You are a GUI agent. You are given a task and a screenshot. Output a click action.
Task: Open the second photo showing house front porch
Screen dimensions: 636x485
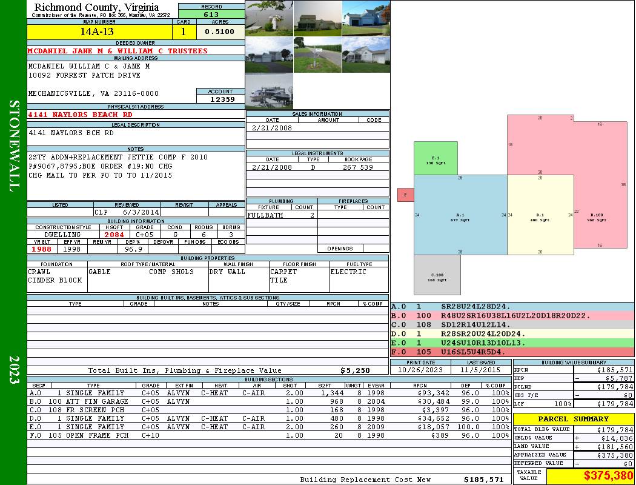pyautogui.click(x=317, y=18)
